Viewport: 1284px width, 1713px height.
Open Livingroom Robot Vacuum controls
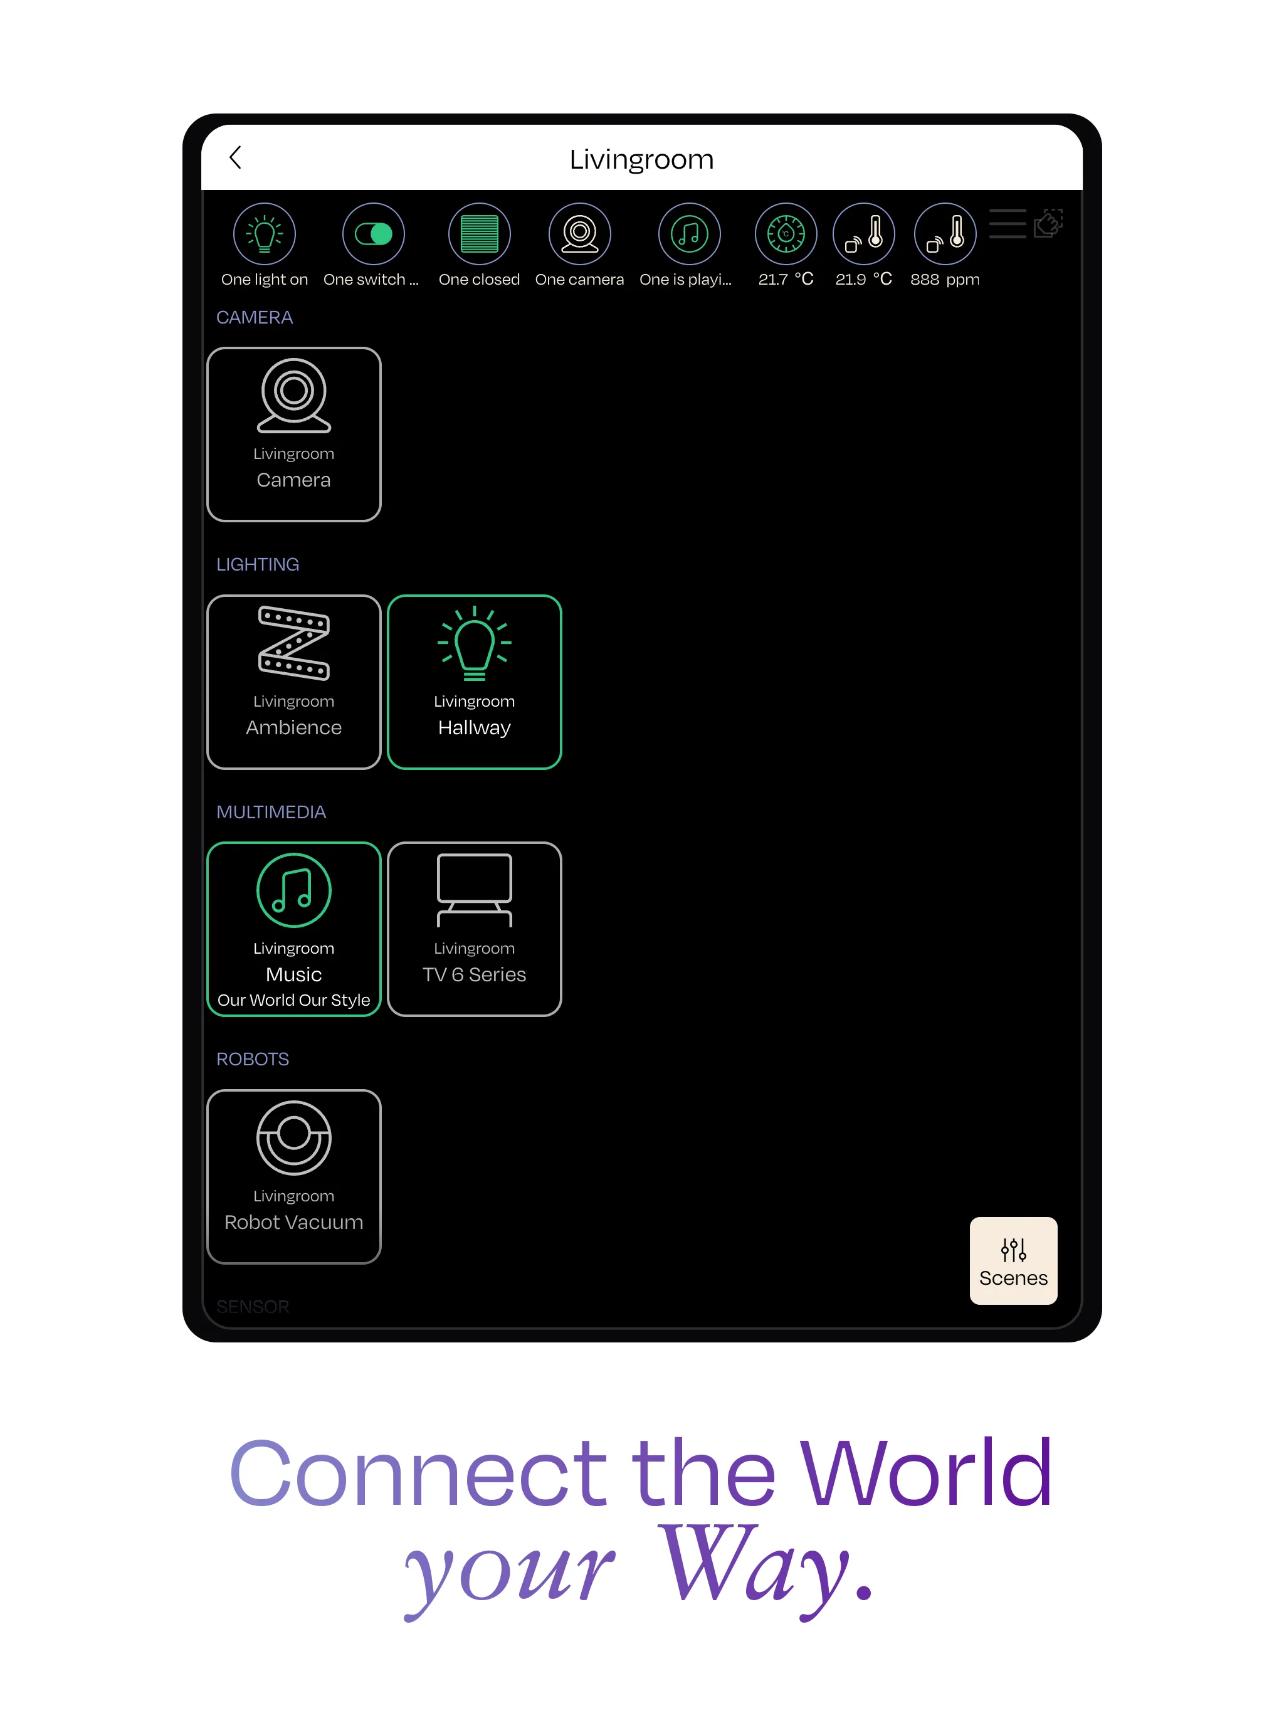click(x=295, y=1169)
